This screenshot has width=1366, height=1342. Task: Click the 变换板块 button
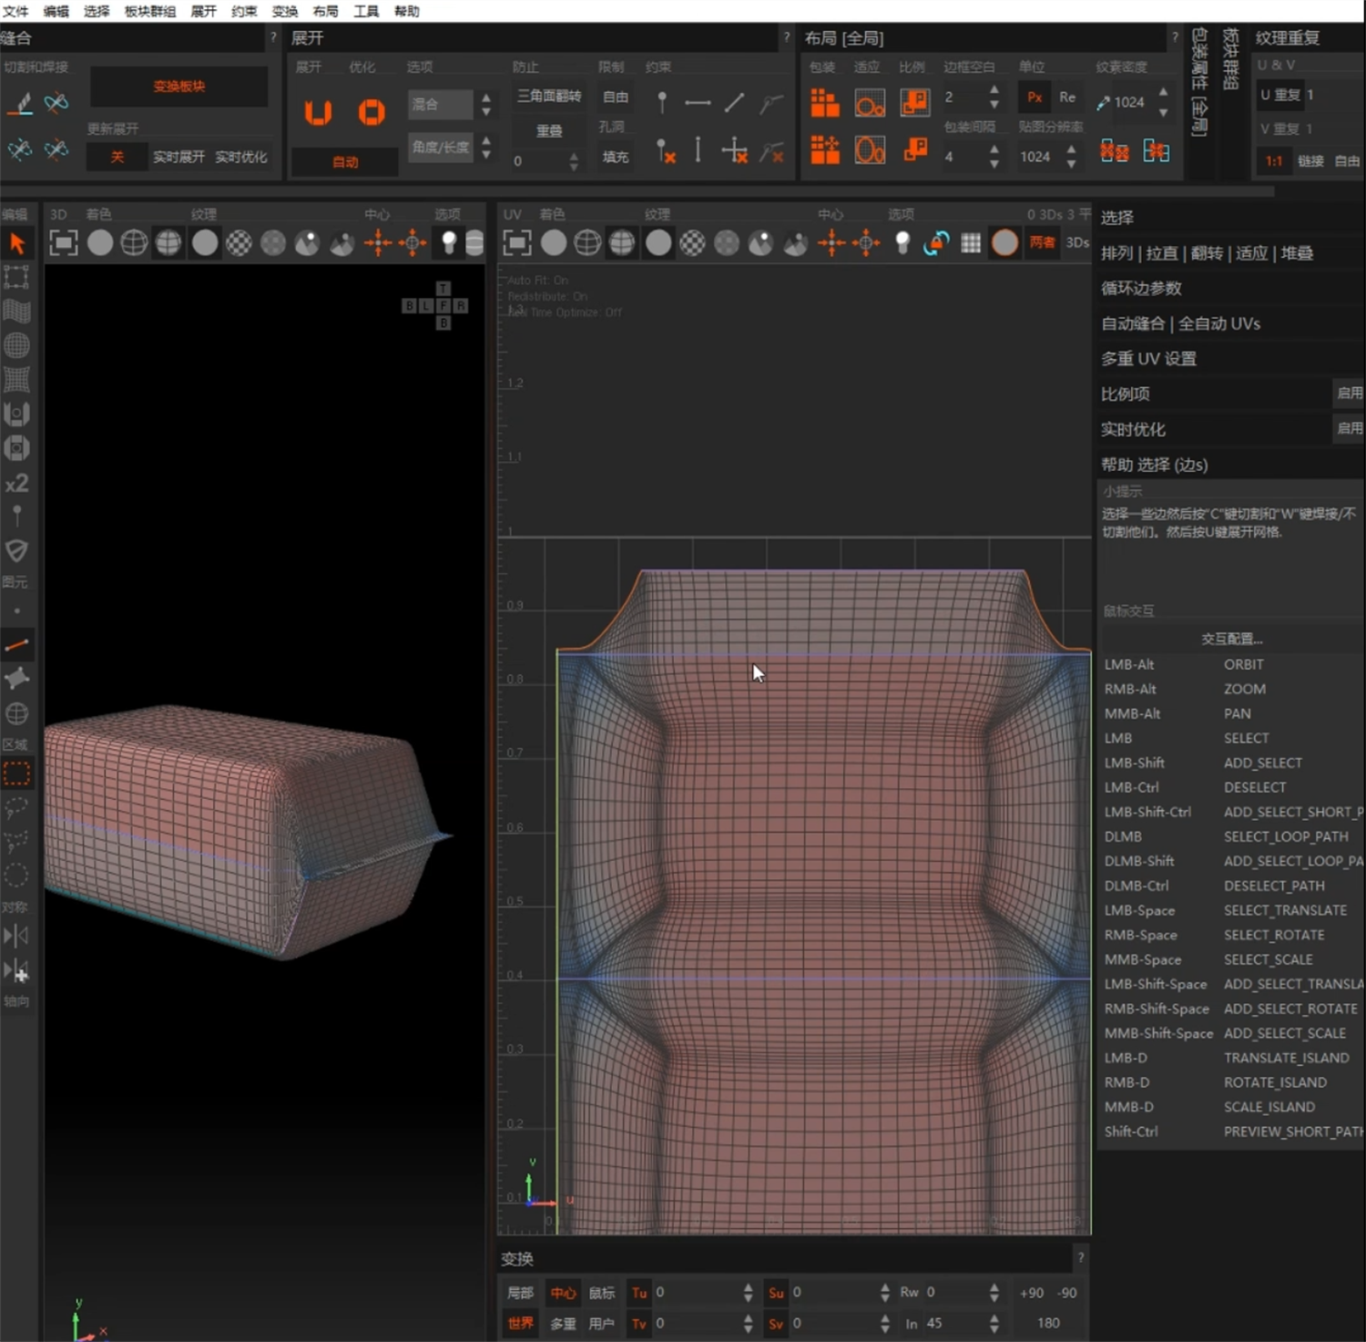click(178, 87)
